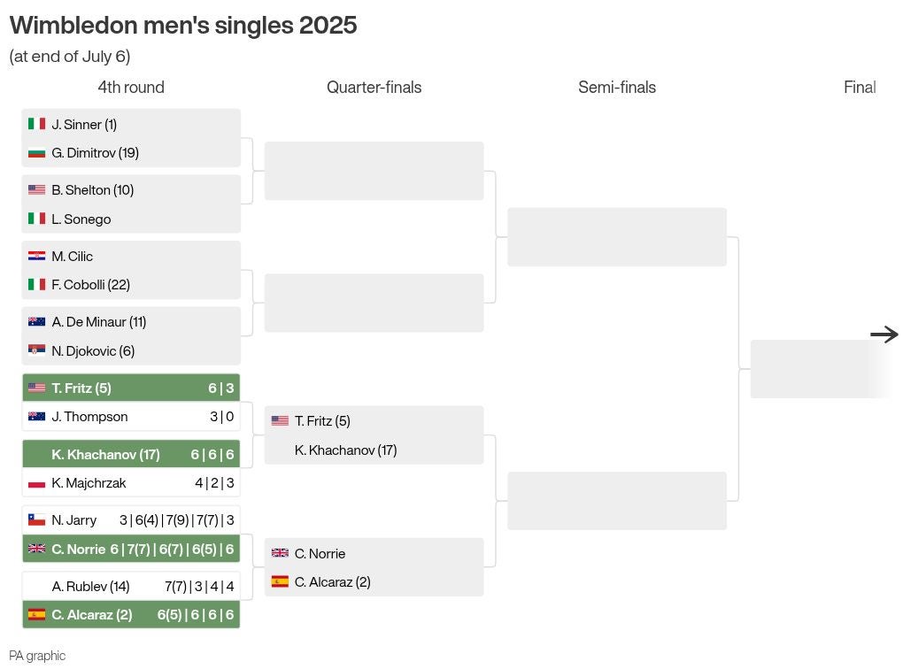Click the US flag beside B. Shelton
This screenshot has width=903, height=669.
[37, 189]
